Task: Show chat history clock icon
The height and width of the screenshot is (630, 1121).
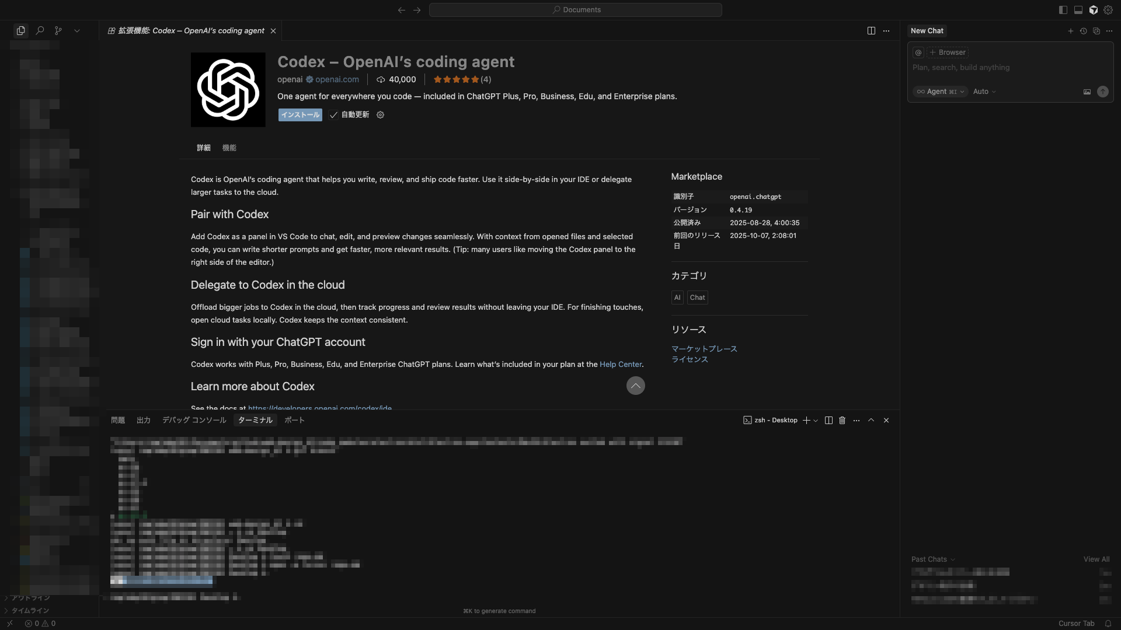Action: (x=1083, y=31)
